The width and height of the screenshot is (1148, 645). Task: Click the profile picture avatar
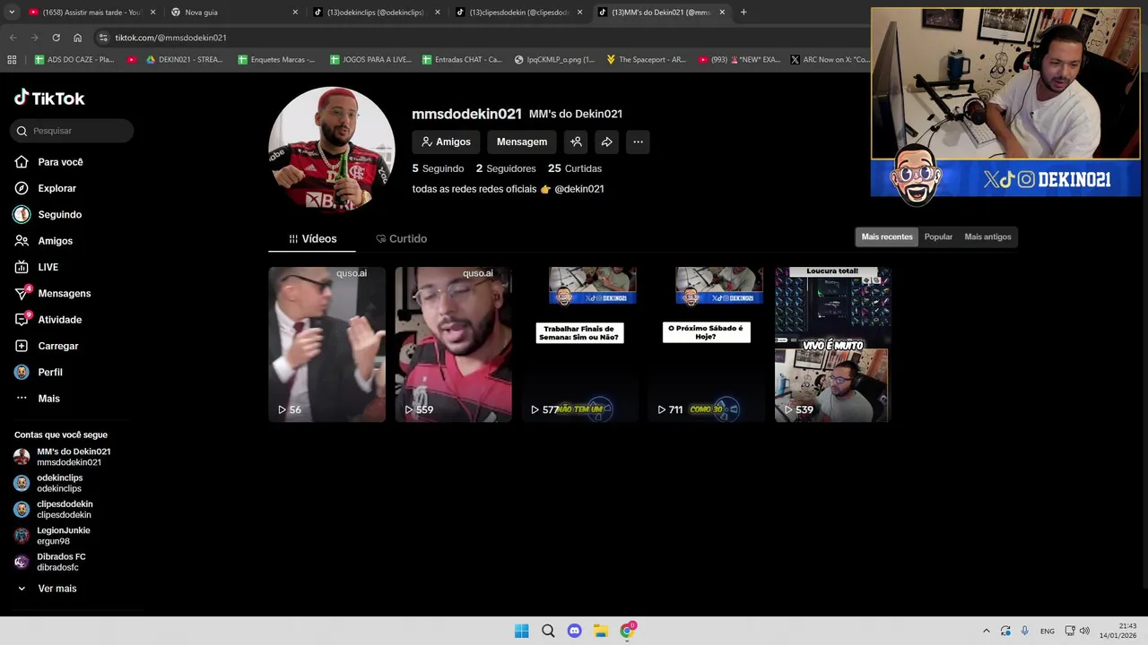332,150
